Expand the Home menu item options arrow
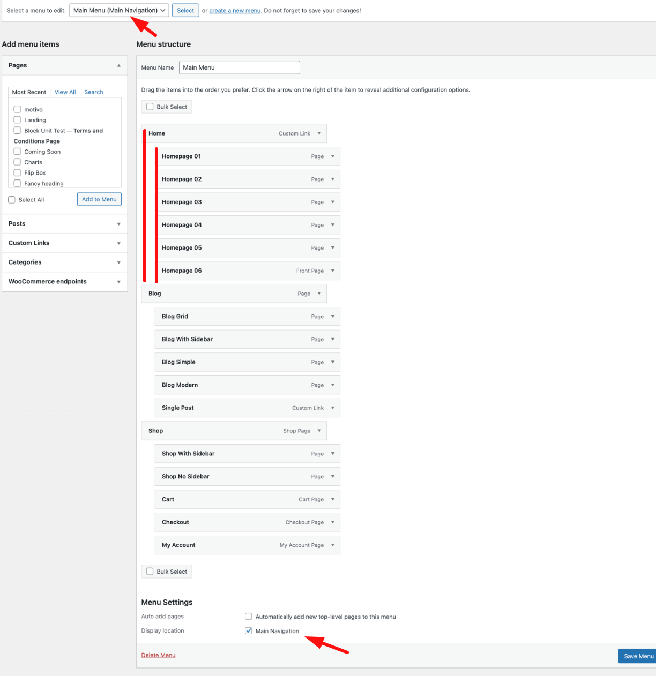 (x=319, y=133)
